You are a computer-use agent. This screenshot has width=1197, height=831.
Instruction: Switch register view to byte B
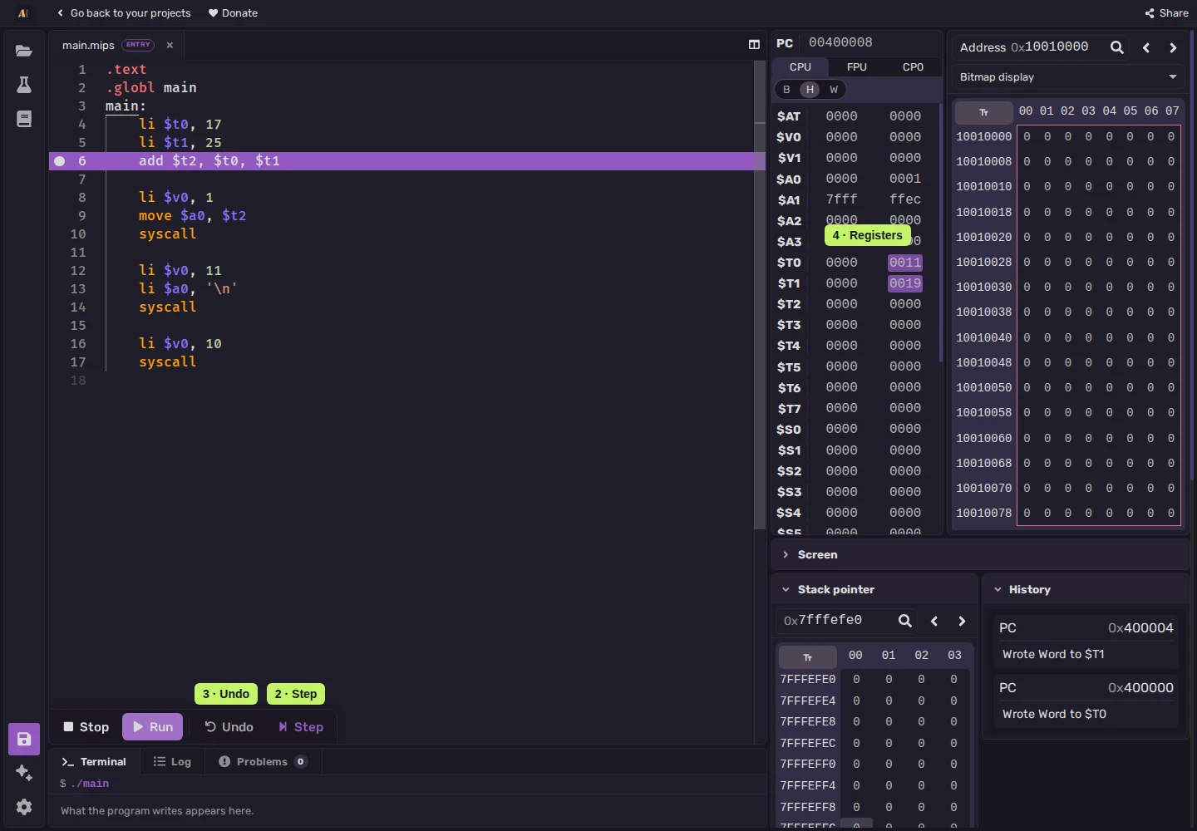tap(786, 89)
